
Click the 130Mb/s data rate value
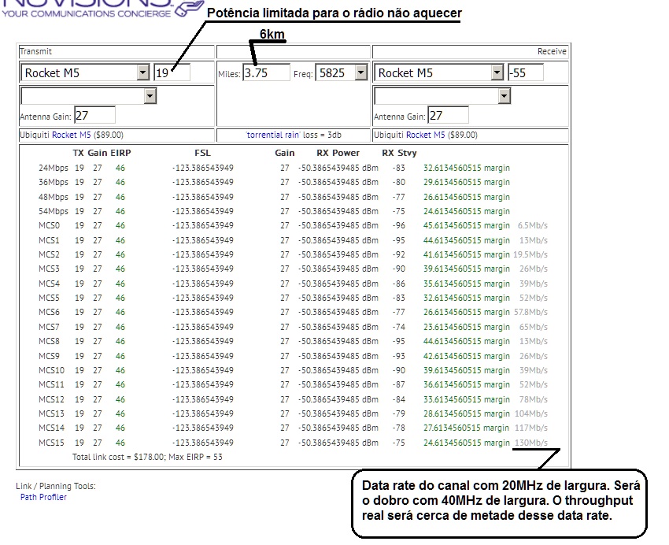(531, 443)
